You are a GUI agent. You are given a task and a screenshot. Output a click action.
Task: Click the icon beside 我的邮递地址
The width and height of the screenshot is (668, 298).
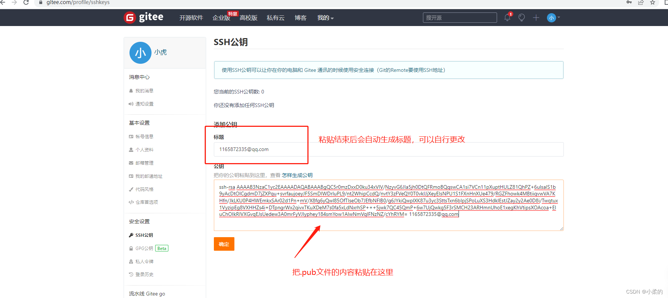131,176
